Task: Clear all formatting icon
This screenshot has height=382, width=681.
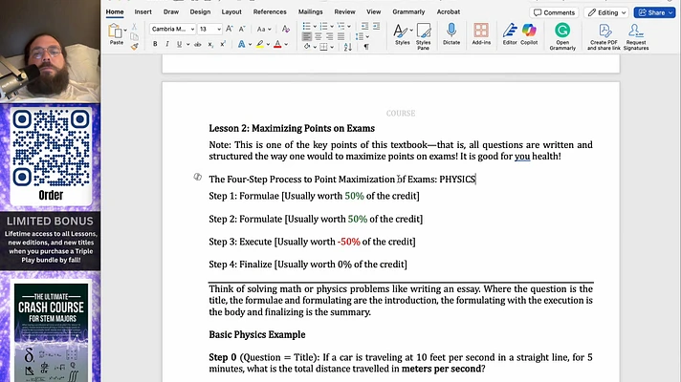Action: click(285, 29)
